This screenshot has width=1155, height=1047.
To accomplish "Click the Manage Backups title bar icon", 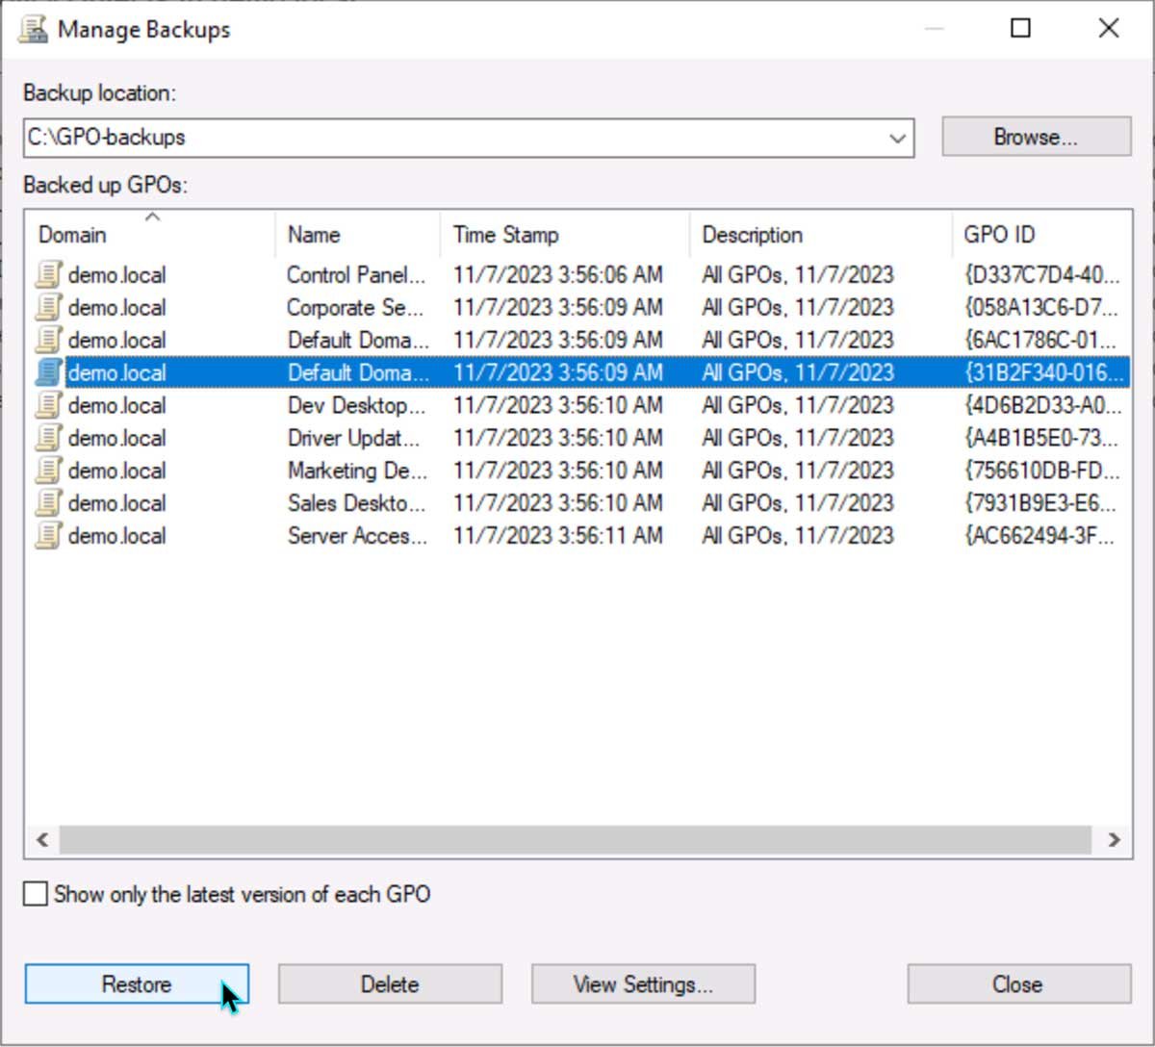I will (34, 30).
